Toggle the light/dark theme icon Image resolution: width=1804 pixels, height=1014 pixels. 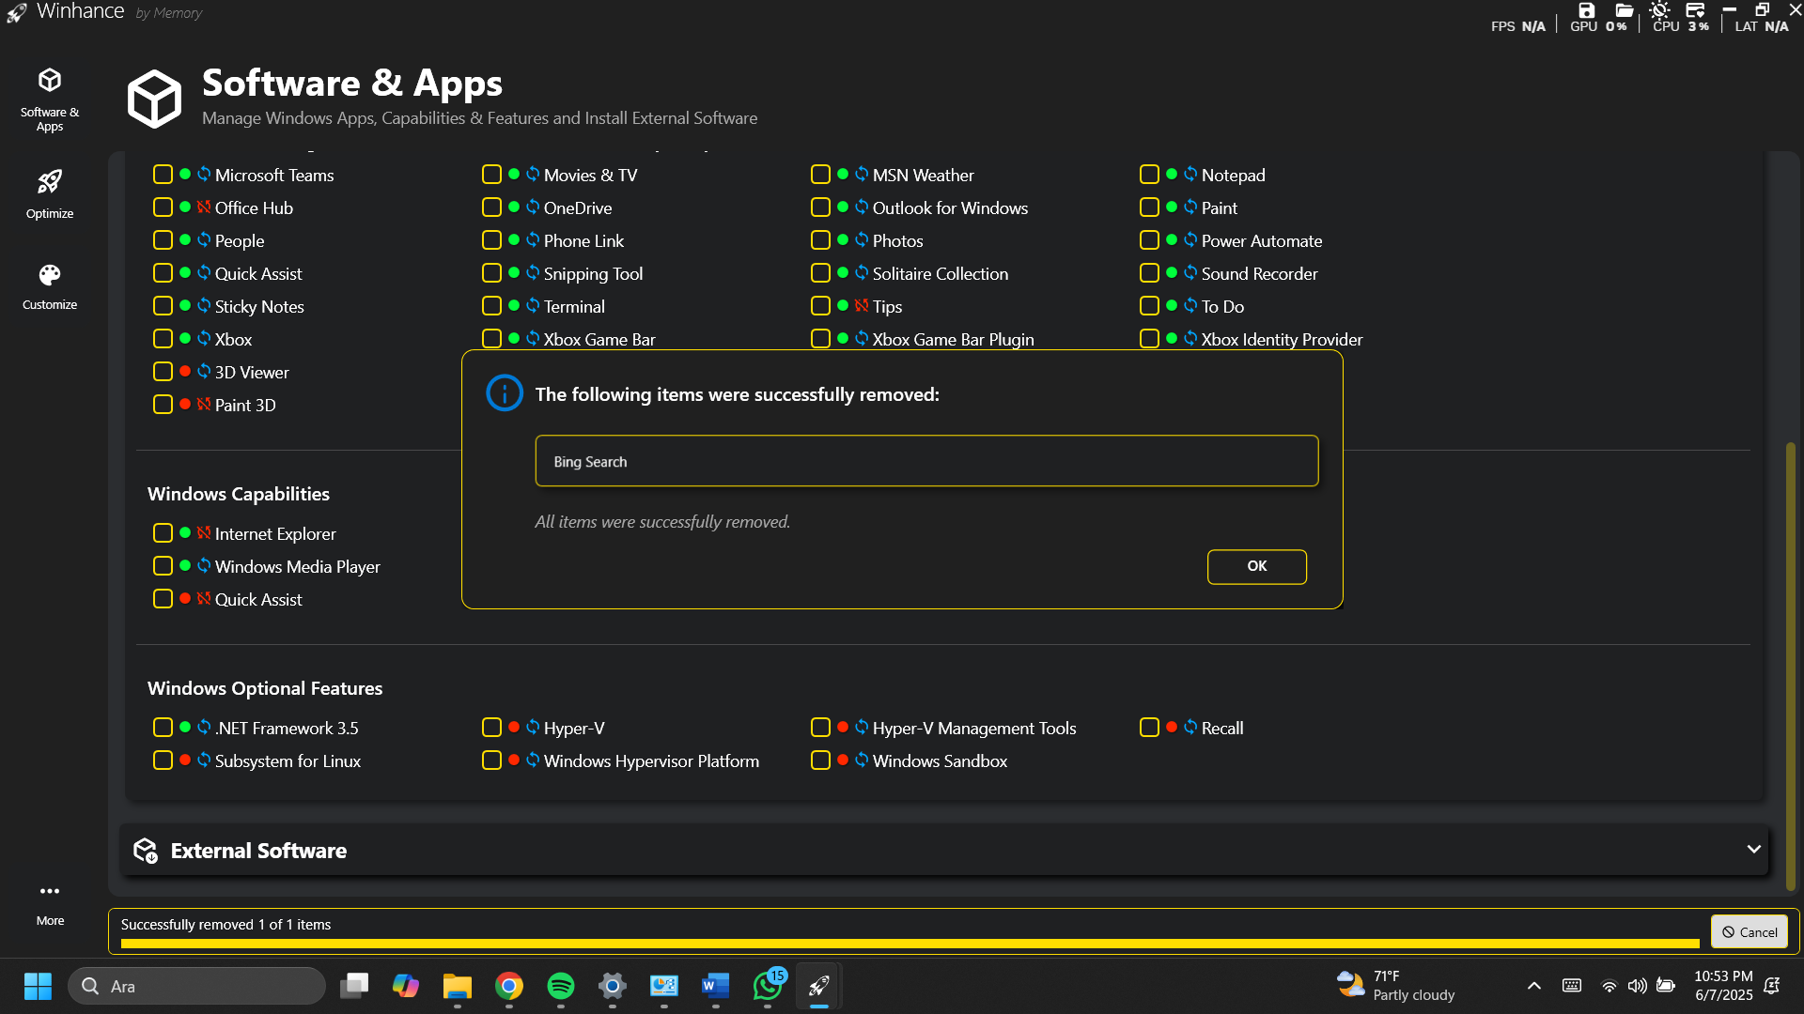(x=1659, y=10)
